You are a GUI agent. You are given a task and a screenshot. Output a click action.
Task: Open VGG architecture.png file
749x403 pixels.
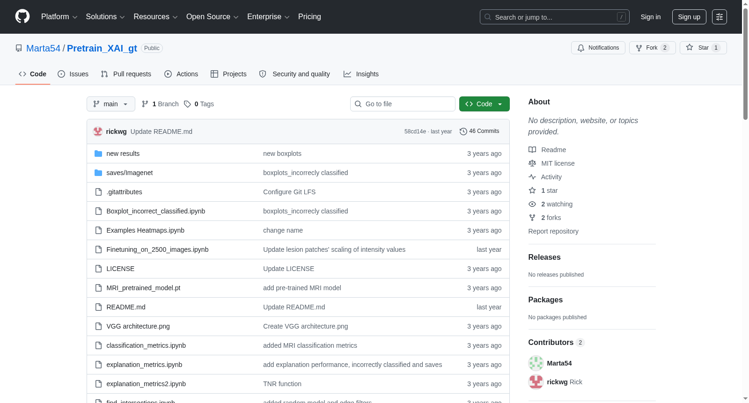[x=138, y=326]
